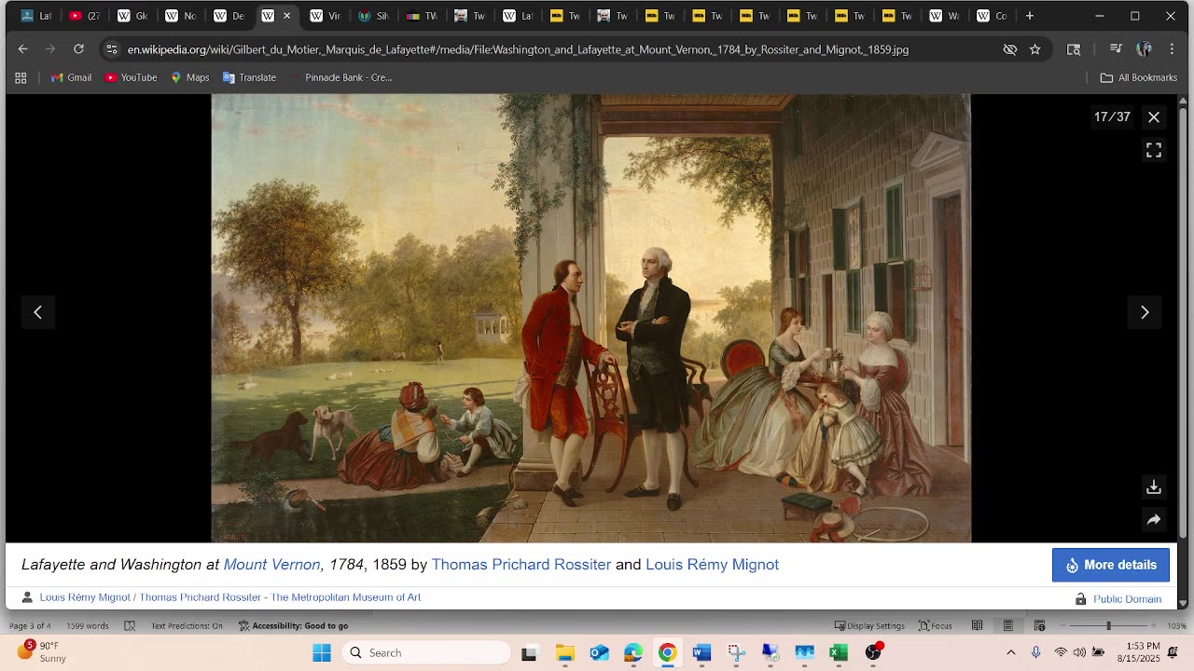Open Maps bookmark
This screenshot has height=671, width=1194.
coord(189,77)
